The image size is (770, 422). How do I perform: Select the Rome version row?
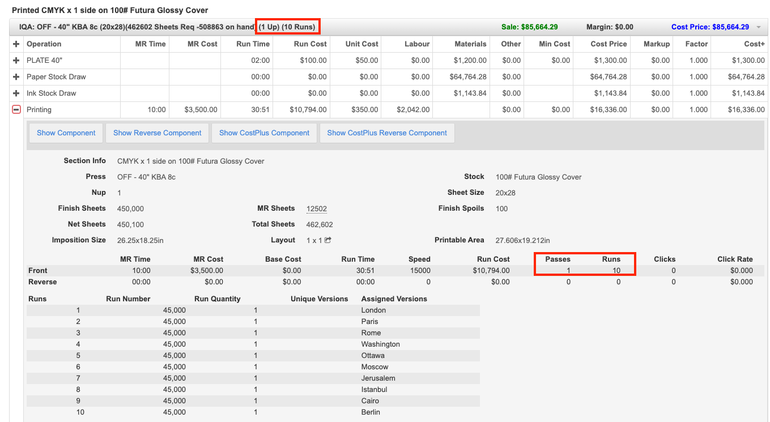click(253, 333)
